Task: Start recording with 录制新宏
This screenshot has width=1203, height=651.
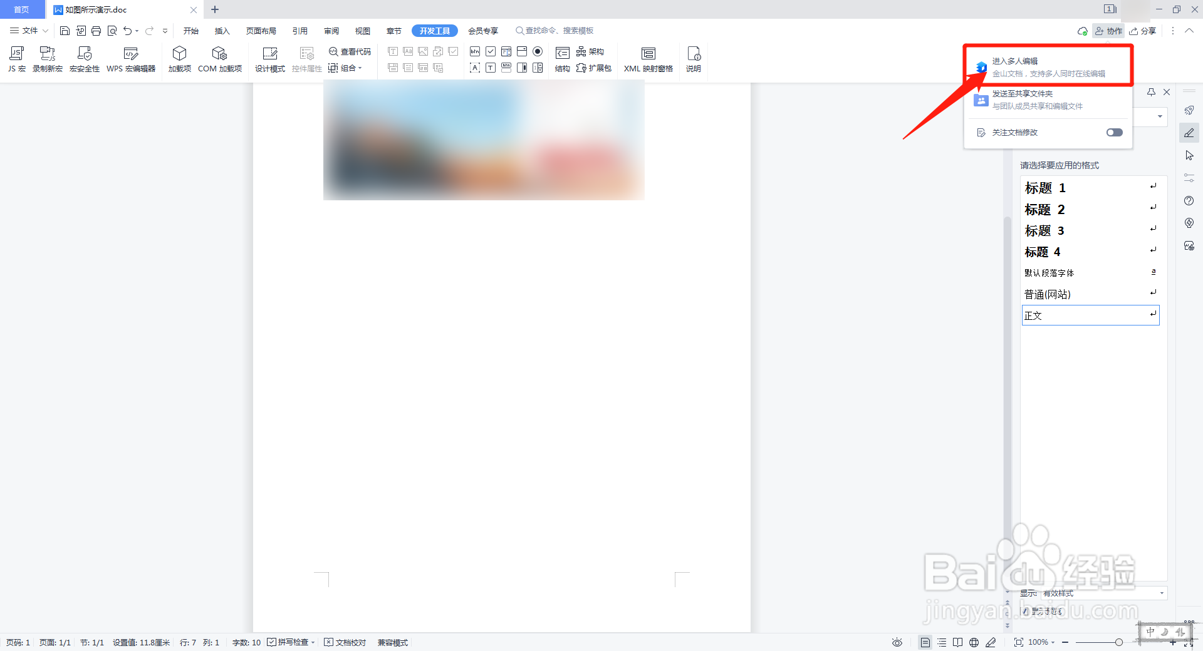Action: pos(48,59)
